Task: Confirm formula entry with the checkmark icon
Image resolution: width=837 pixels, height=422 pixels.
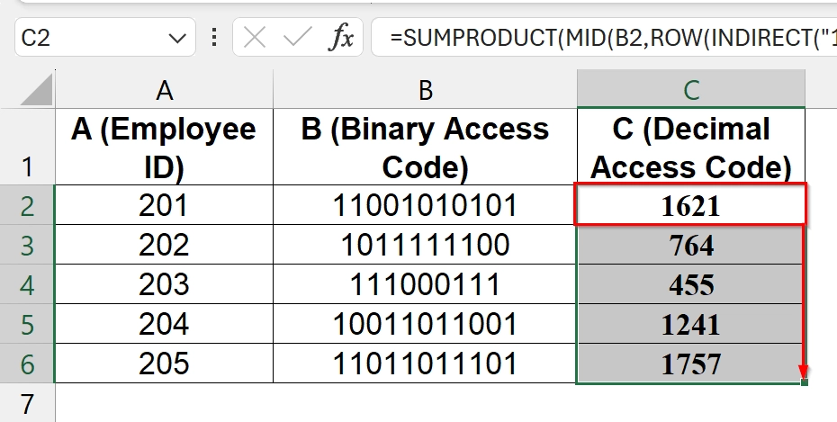Action: (x=297, y=38)
